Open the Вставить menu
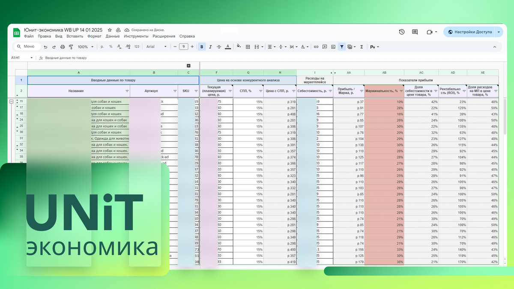514x289 pixels. pos(75,36)
